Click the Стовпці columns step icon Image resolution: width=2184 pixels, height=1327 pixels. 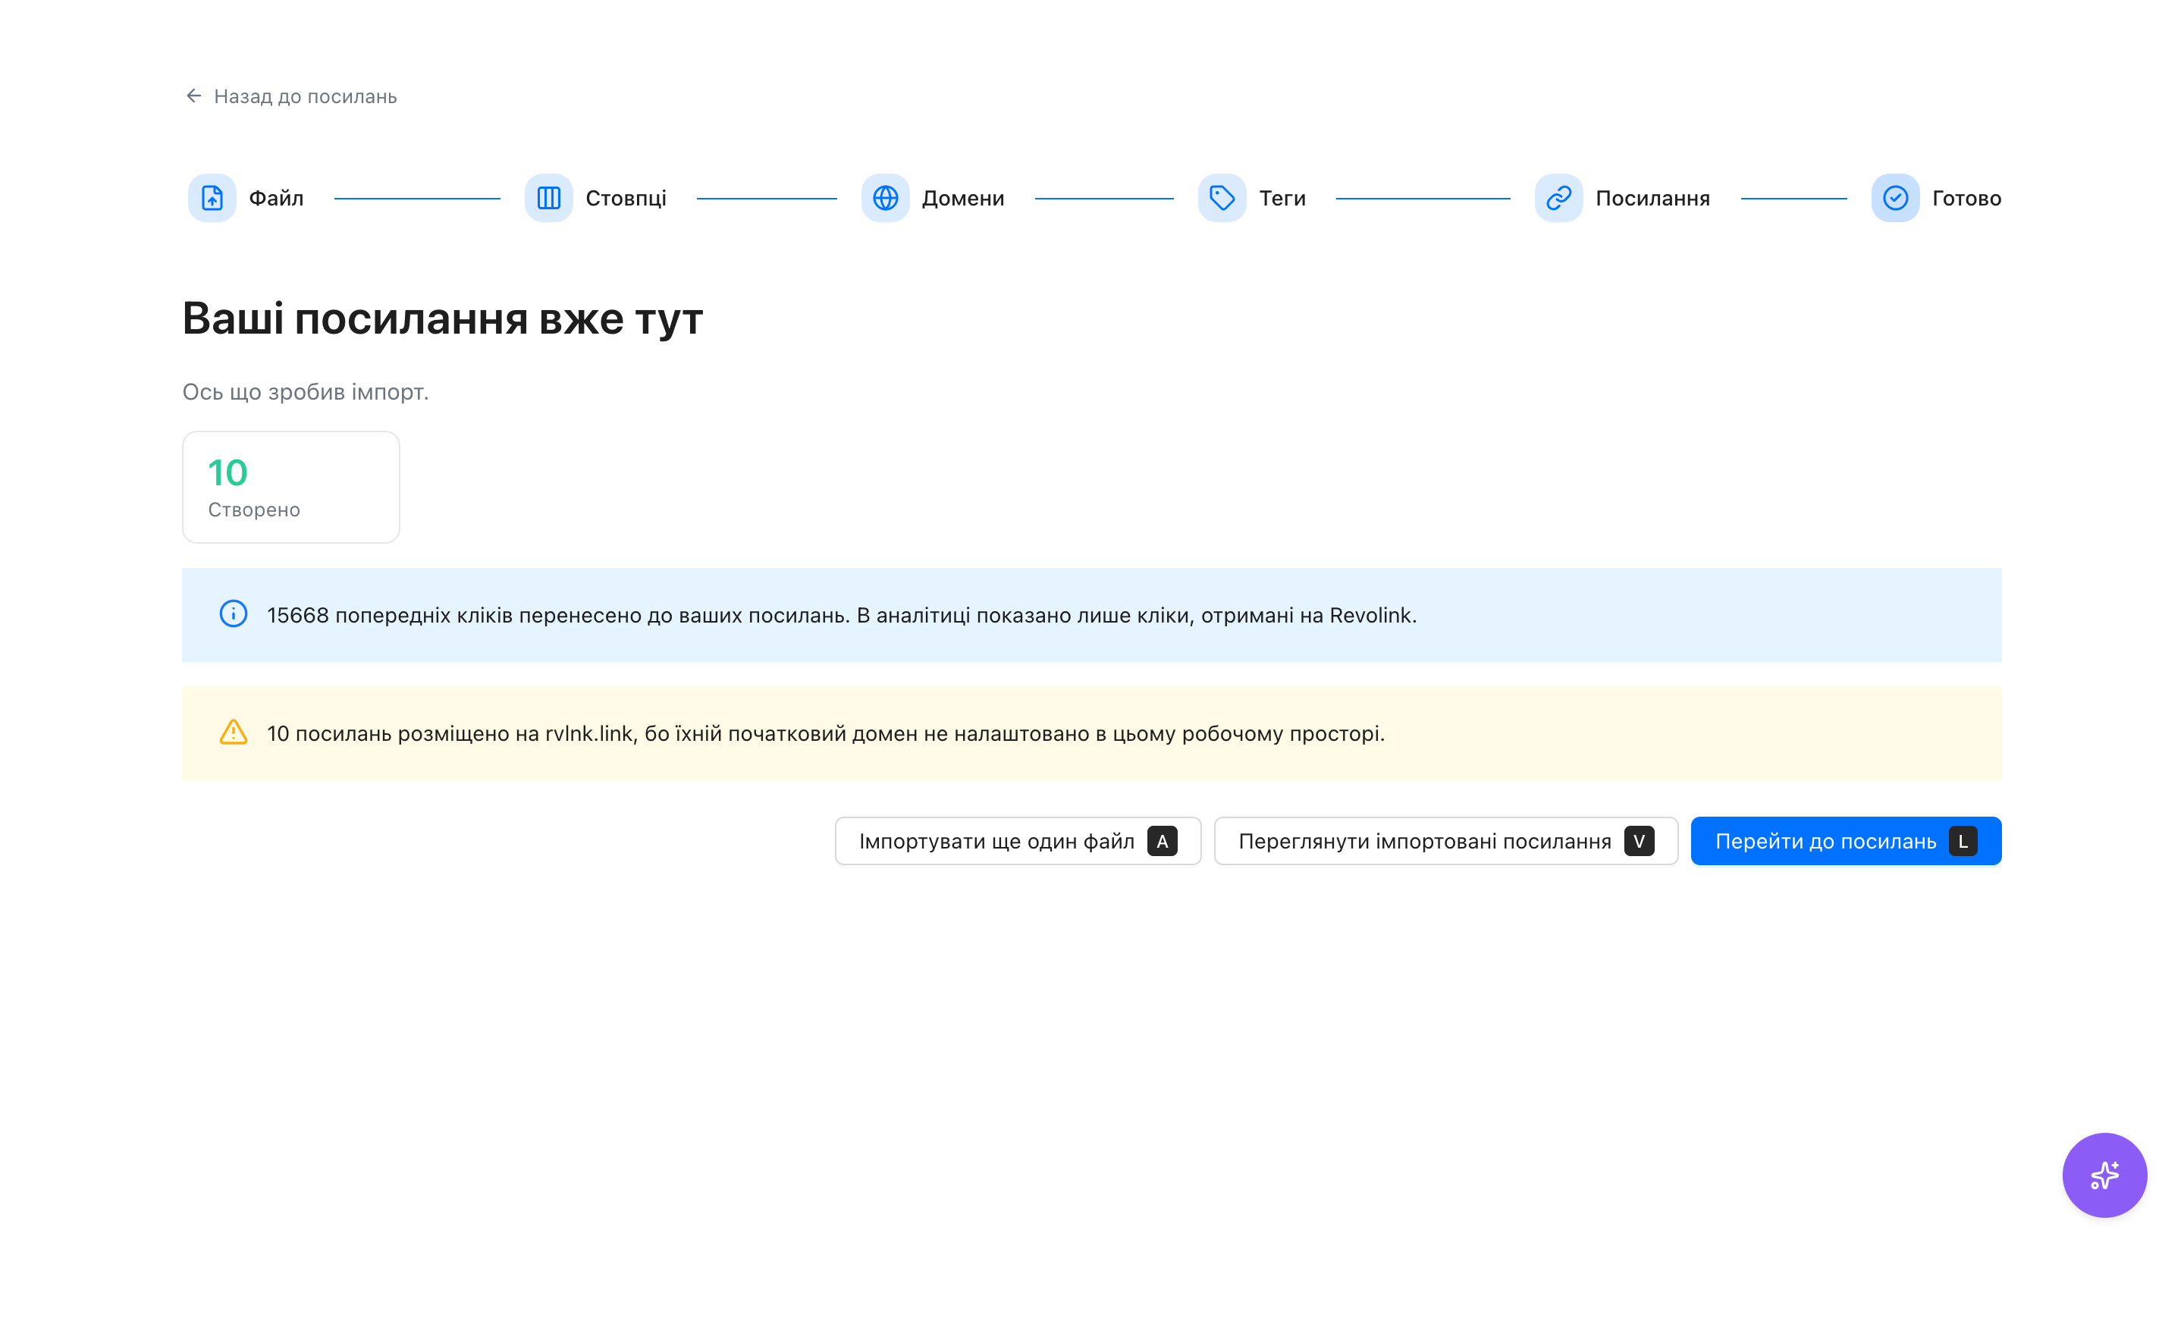pos(549,198)
